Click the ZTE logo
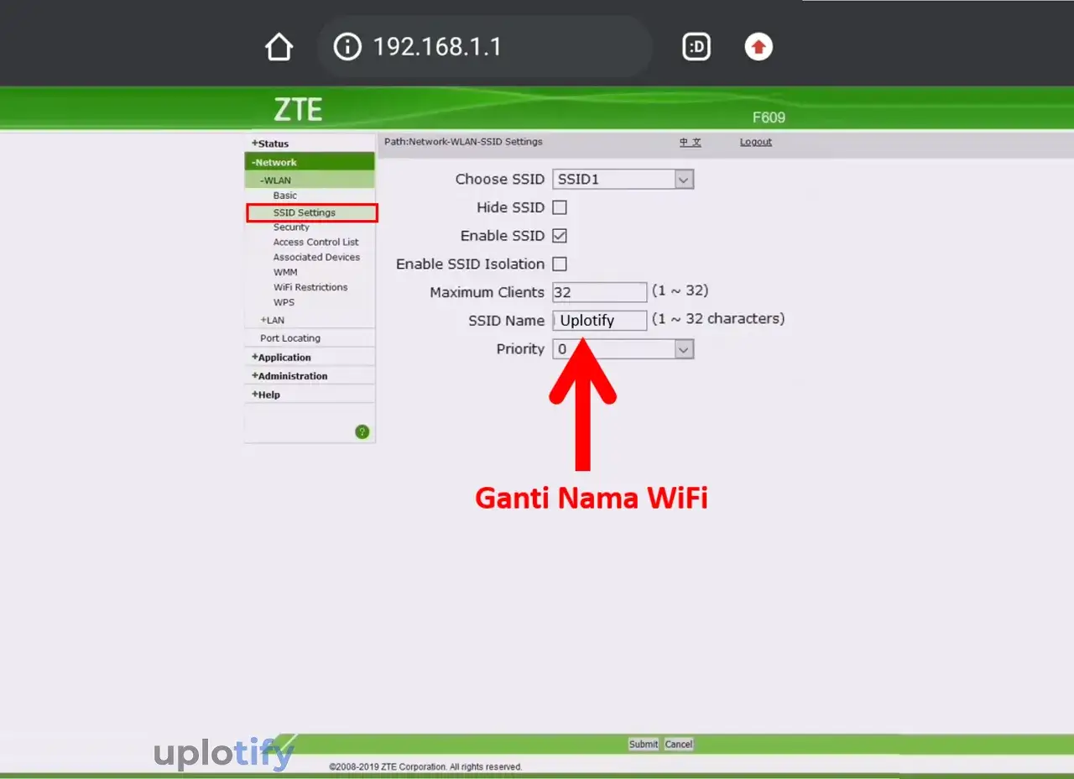 (x=298, y=109)
